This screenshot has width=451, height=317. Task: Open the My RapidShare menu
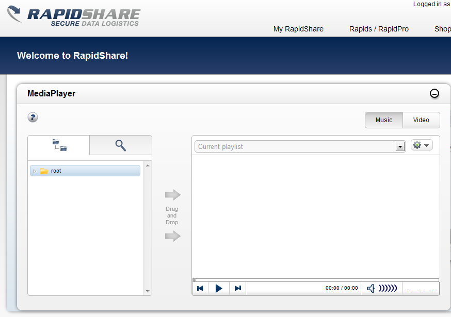[298, 29]
